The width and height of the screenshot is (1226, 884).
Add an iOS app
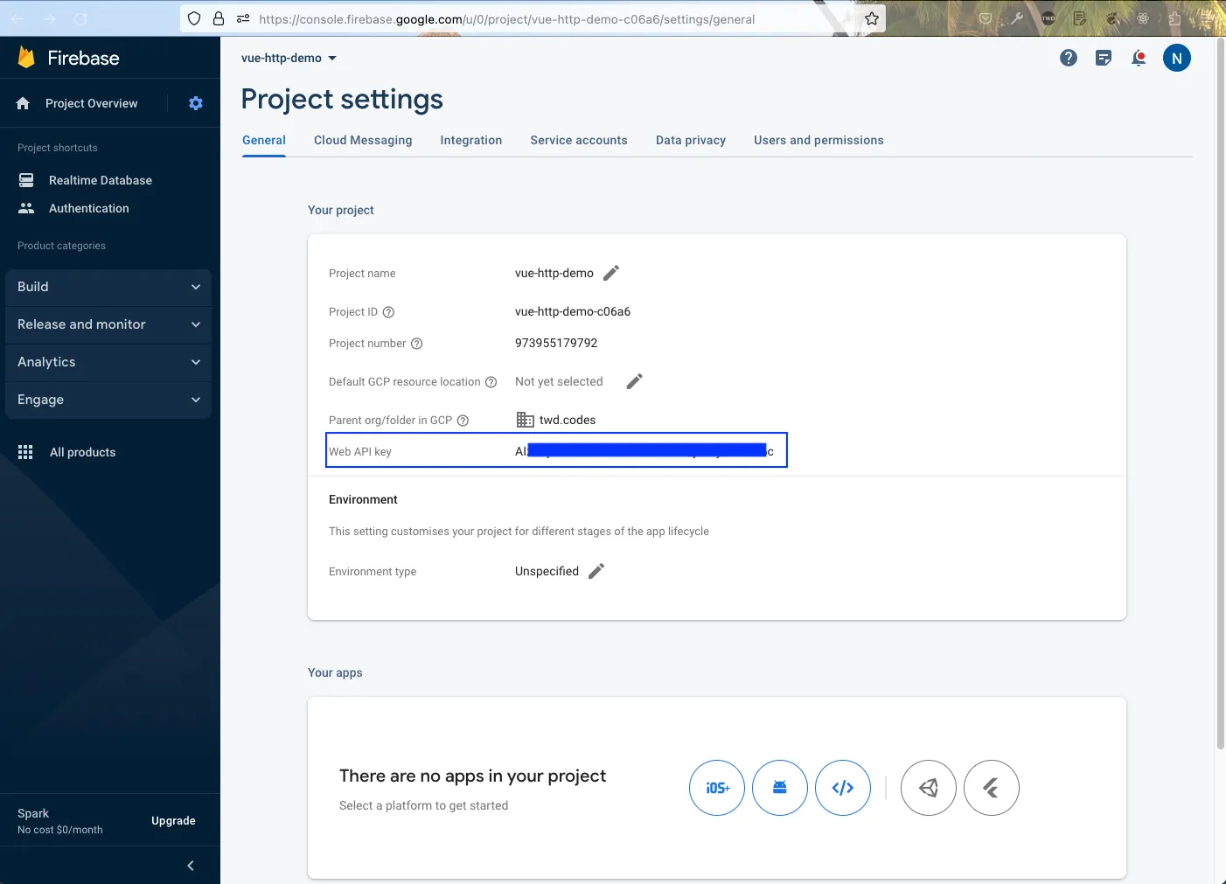pyautogui.click(x=717, y=788)
